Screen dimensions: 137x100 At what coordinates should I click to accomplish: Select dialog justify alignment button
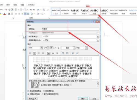pyautogui.click(x=43, y=53)
